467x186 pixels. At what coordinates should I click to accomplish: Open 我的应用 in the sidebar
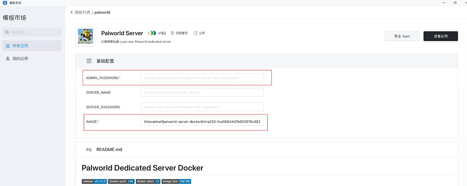coord(20,59)
